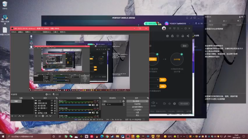248x139 pixels.
Task: Open source Filters button beside Properties
Action: point(56,94)
